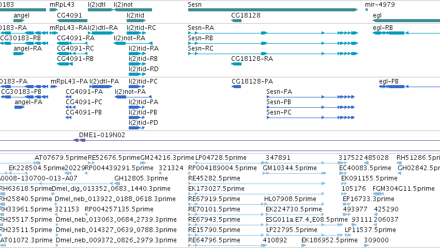Image resolution: width=440 pixels, height=248 pixels.
Task: Click the GM10344.5prime EST label
Action: 290,168
